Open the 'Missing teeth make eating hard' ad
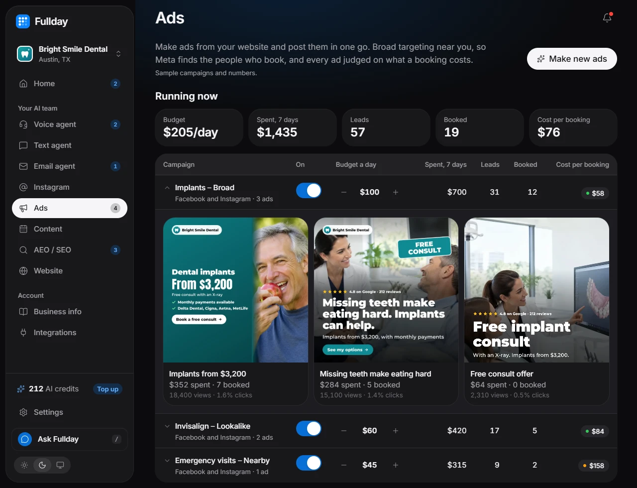The width and height of the screenshot is (637, 488). [x=386, y=311]
